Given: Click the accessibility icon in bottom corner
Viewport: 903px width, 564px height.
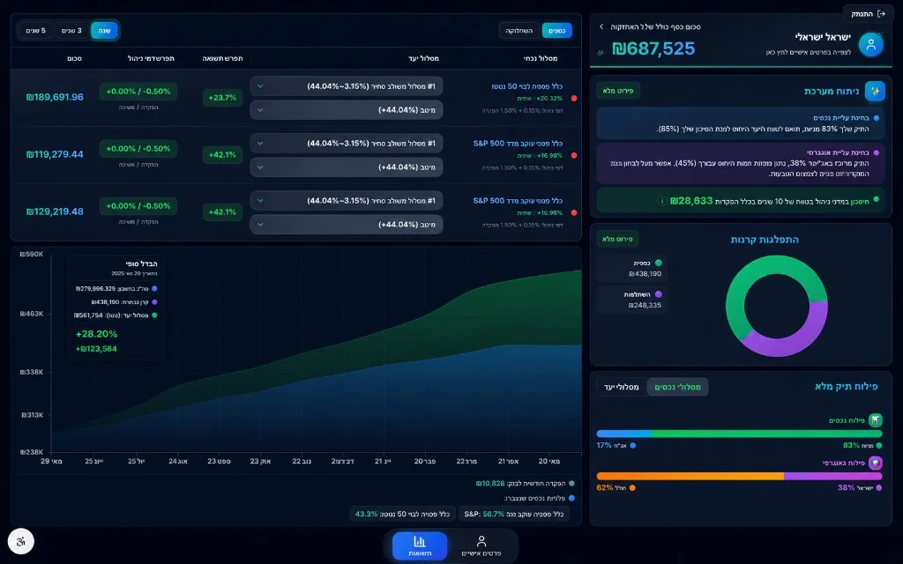Looking at the screenshot, I should (21, 542).
